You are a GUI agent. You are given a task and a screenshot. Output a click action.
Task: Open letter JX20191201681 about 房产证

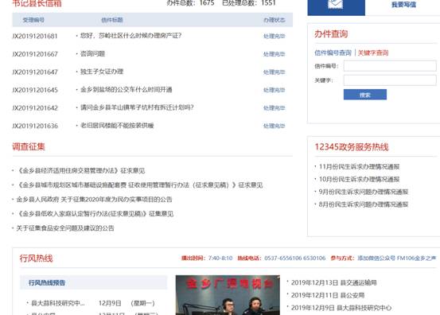[130, 36]
